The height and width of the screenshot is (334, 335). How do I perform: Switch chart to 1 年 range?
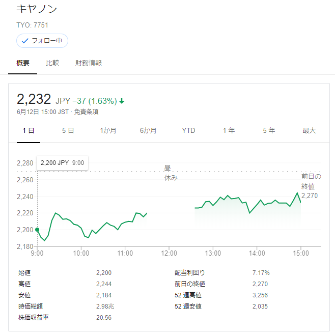(x=229, y=130)
